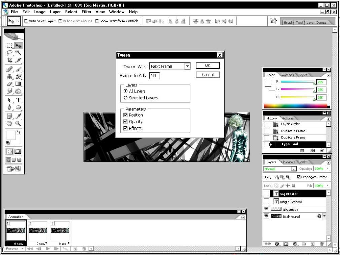340x255 pixels.
Task: Open the layer Fill slider arrow
Action: [x=327, y=186]
